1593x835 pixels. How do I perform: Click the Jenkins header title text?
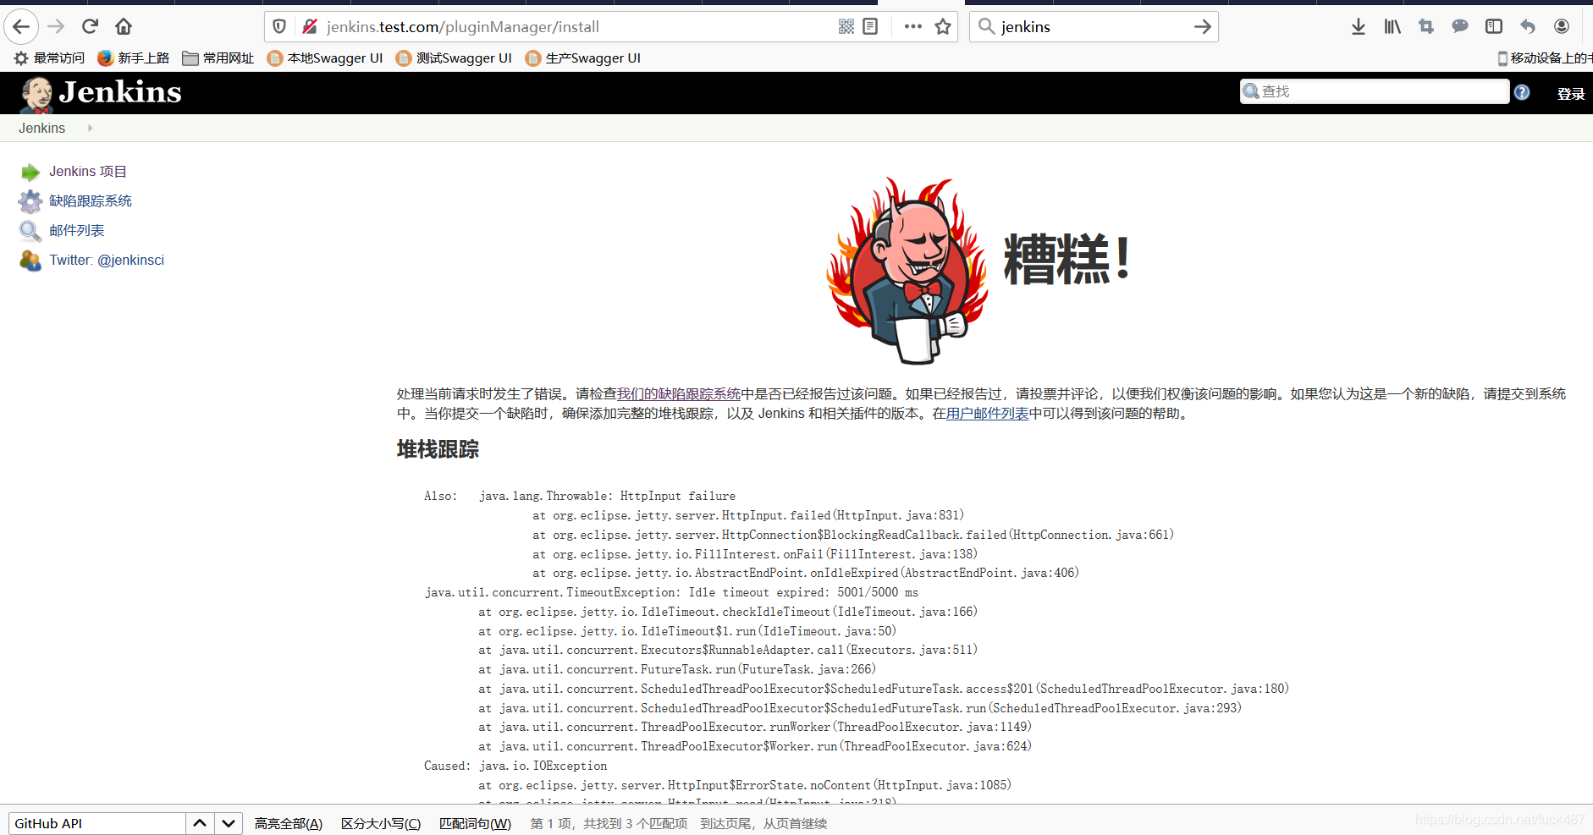pos(120,92)
